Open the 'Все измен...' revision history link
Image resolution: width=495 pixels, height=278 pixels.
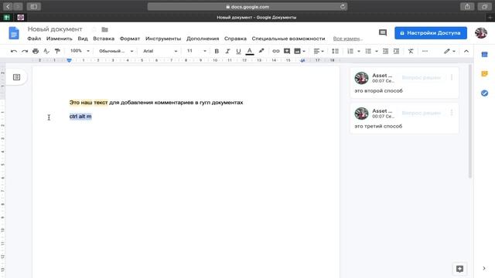coord(347,39)
